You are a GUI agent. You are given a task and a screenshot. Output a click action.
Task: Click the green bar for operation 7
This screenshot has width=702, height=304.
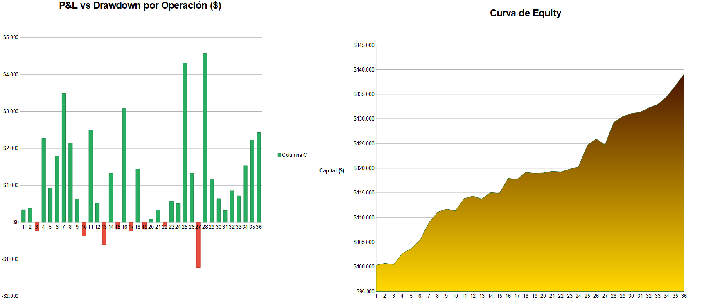click(x=64, y=157)
